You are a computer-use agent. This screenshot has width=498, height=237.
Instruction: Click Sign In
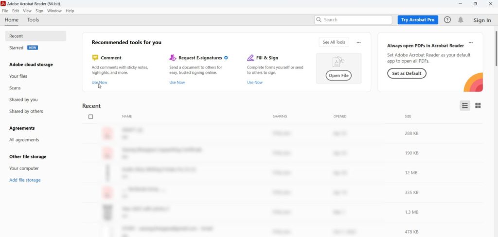[x=482, y=20]
